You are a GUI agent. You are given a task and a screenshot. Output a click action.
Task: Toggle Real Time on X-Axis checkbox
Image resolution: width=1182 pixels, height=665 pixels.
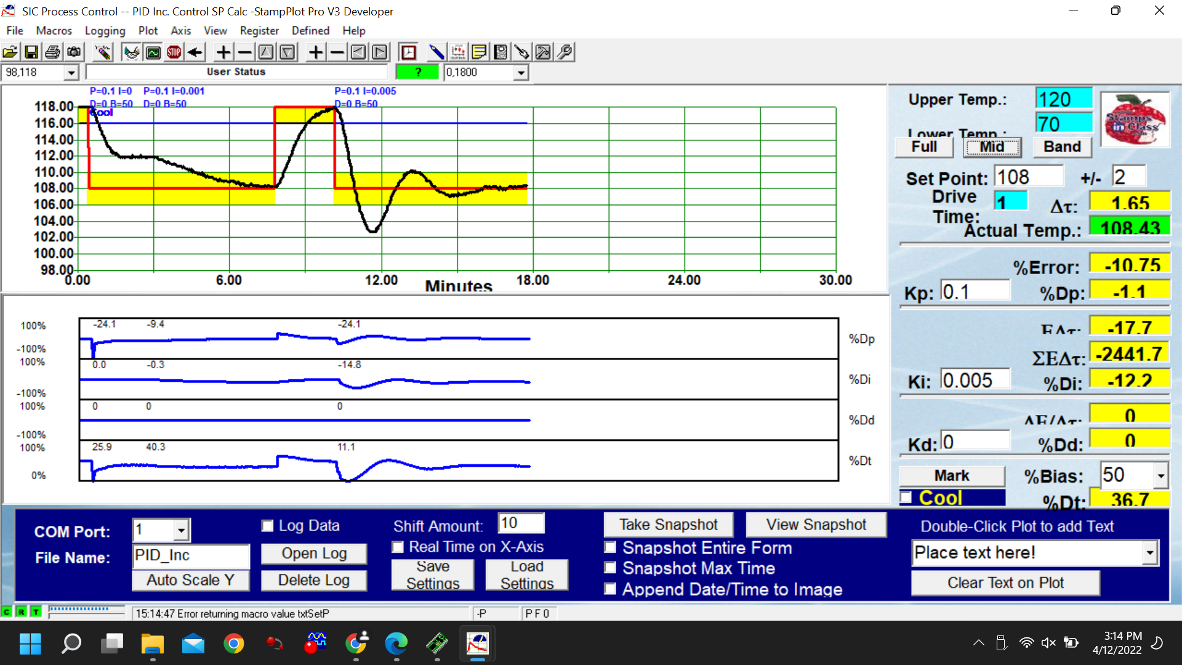coord(398,547)
